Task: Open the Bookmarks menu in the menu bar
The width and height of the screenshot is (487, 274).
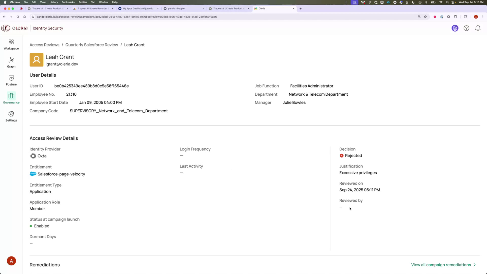Action: click(x=68, y=2)
